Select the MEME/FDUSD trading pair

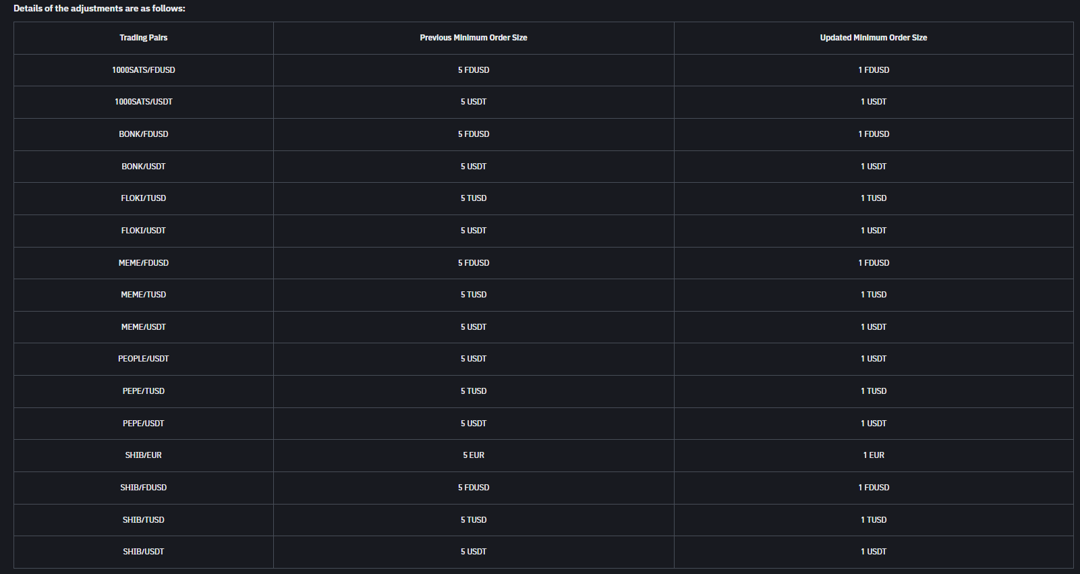[143, 263]
